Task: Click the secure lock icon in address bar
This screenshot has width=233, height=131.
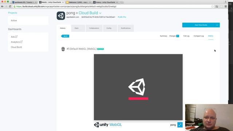Action: click(15, 7)
